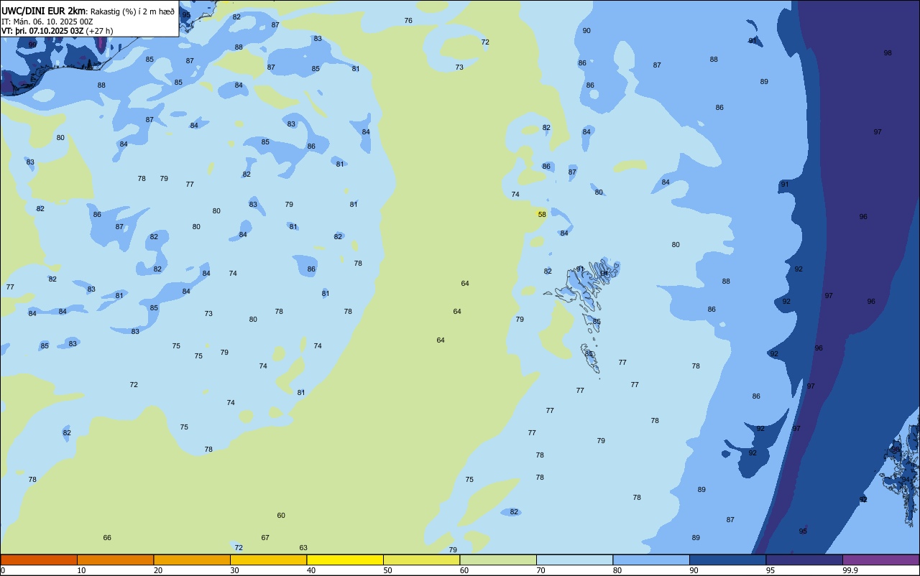Click the 80–90 light blue legend swatch
Image resolution: width=920 pixels, height=576 pixels.
[x=651, y=559]
